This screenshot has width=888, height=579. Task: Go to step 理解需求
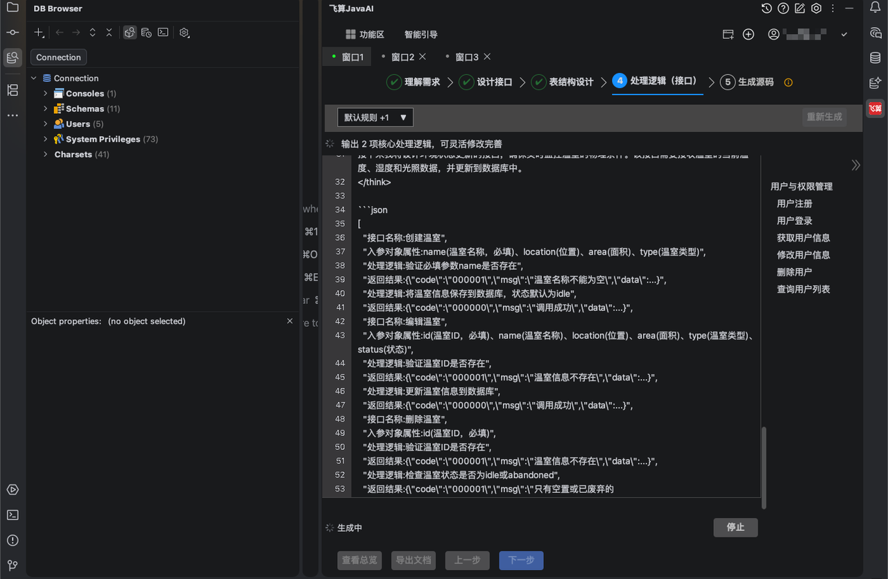click(x=413, y=82)
